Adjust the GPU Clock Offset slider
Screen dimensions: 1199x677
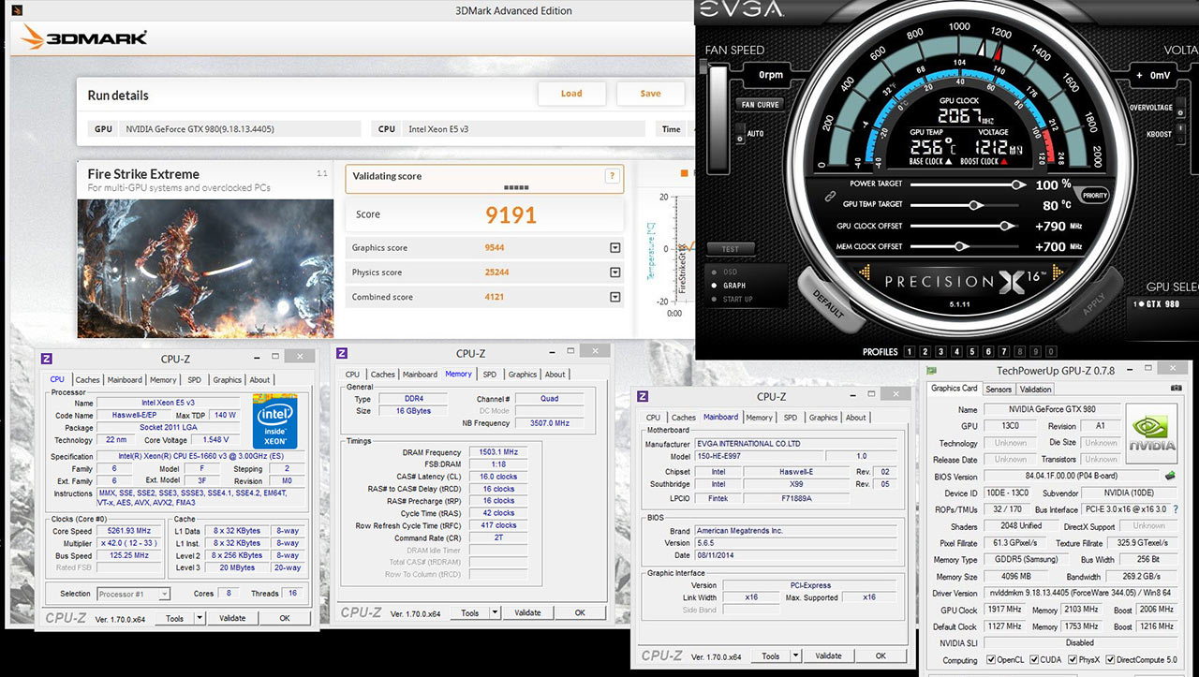click(x=1005, y=226)
